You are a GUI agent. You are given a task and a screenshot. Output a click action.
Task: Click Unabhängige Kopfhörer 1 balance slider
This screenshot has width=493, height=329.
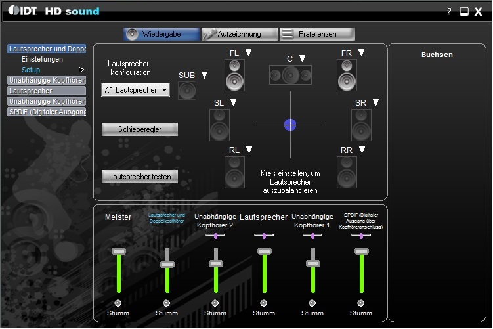click(312, 236)
